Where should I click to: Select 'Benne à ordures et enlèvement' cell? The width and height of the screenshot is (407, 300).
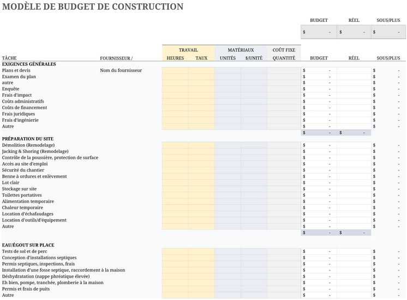click(34, 177)
